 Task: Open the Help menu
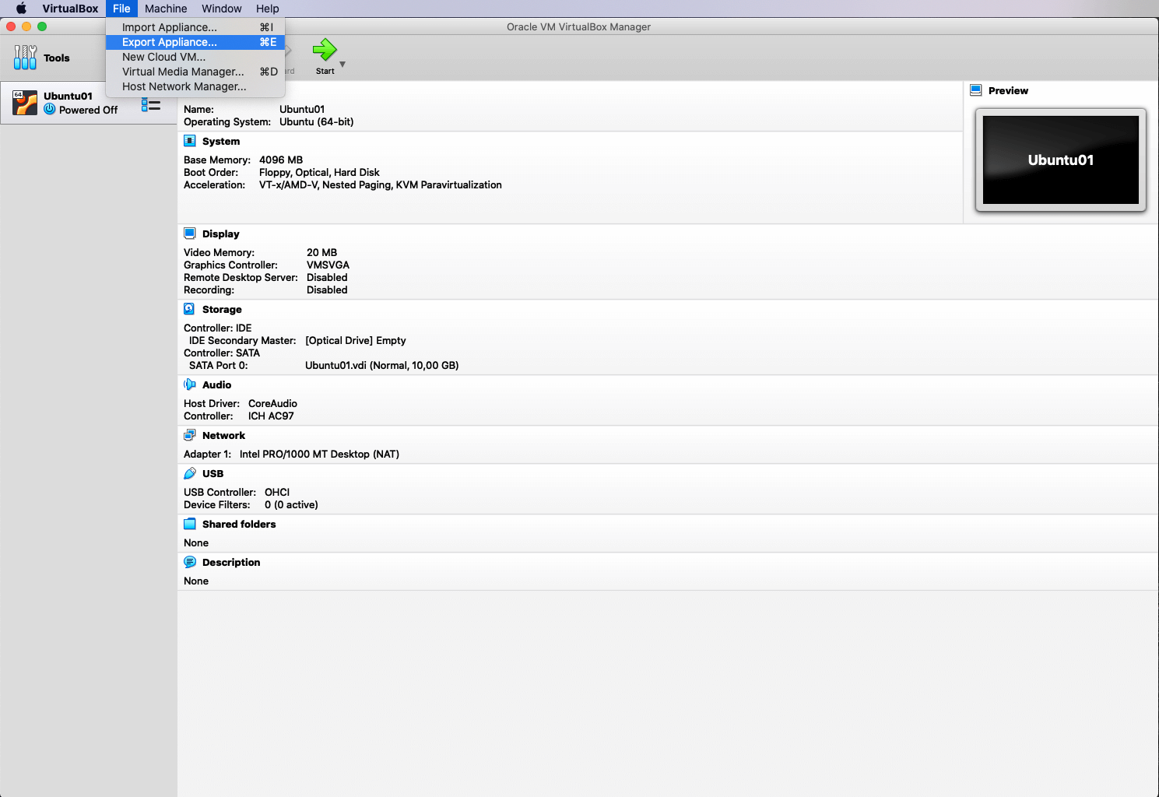point(267,9)
